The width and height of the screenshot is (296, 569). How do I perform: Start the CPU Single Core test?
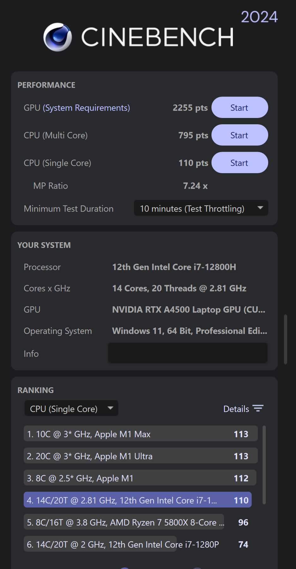click(x=240, y=163)
